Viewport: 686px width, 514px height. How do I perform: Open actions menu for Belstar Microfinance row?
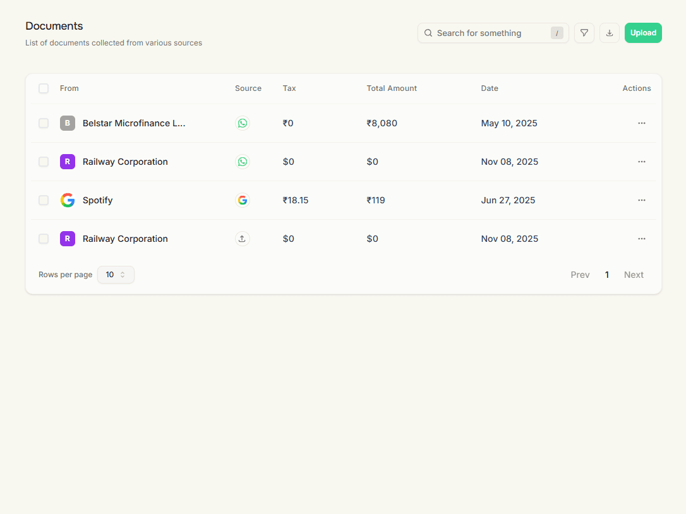(x=642, y=123)
